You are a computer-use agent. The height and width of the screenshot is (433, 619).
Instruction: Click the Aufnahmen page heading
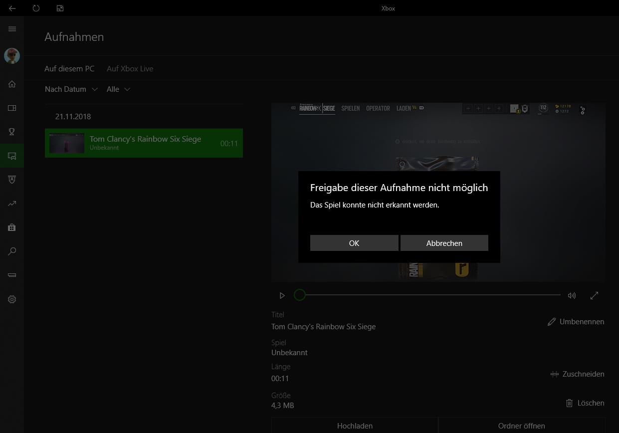(74, 37)
